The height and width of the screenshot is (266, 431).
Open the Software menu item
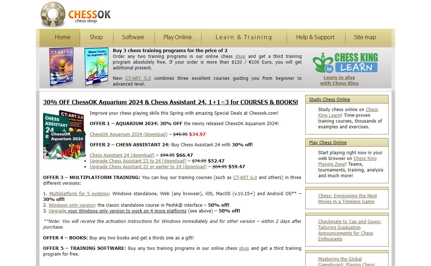click(x=133, y=37)
